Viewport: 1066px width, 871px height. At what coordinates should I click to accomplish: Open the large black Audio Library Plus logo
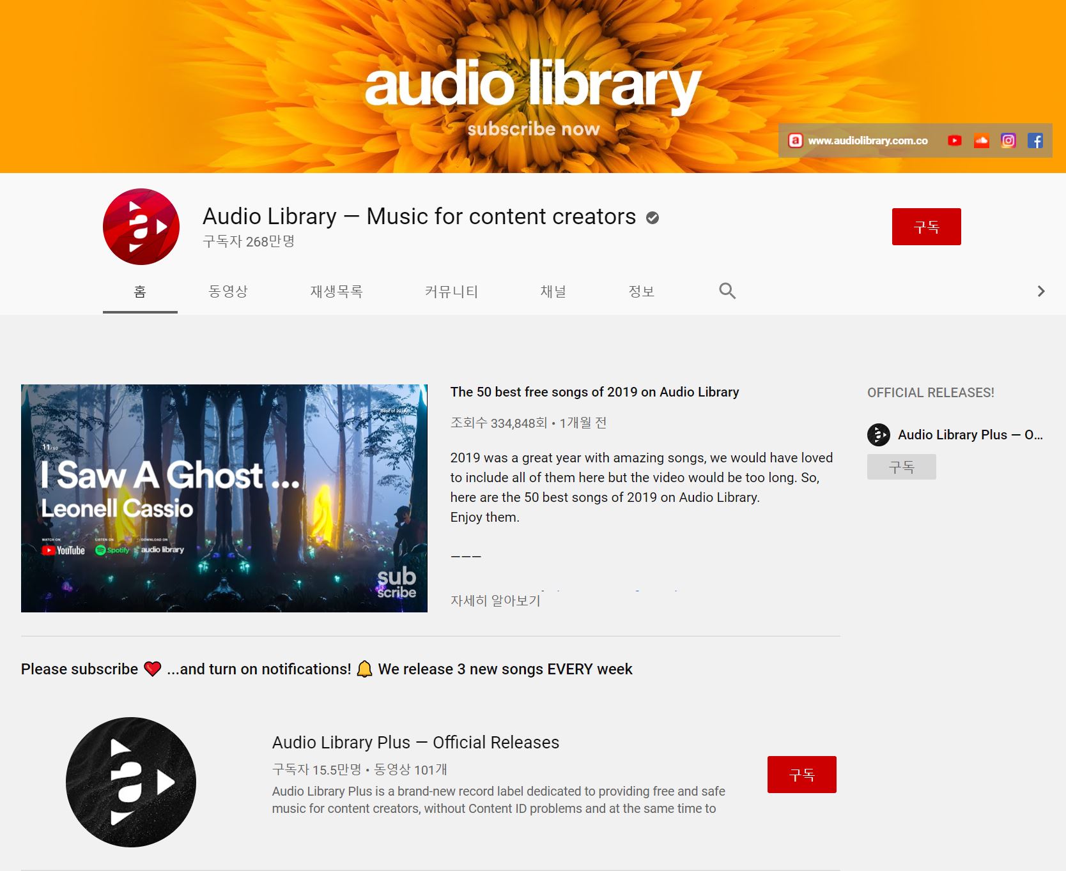point(131,782)
